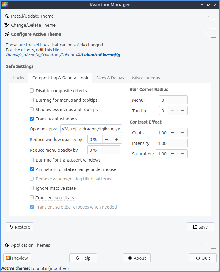Open the About dialog info button
The image size is (220, 272).
click(137, 258)
